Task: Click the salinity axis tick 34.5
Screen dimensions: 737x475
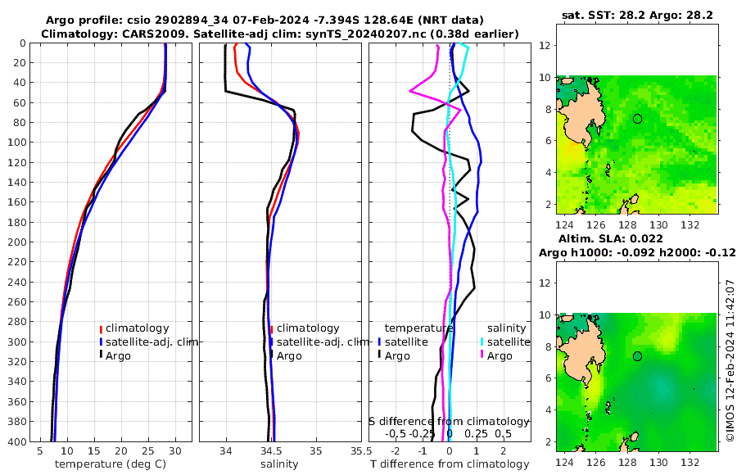Action: (271, 451)
